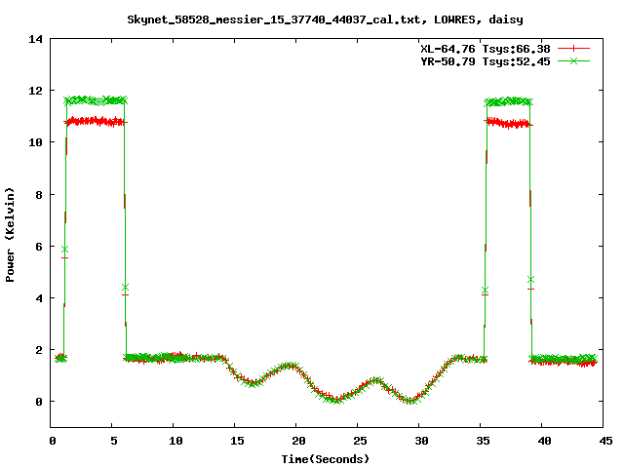Click the Power (Kelvin) y-axis label
The height and width of the screenshot is (468, 624).
click(10, 235)
